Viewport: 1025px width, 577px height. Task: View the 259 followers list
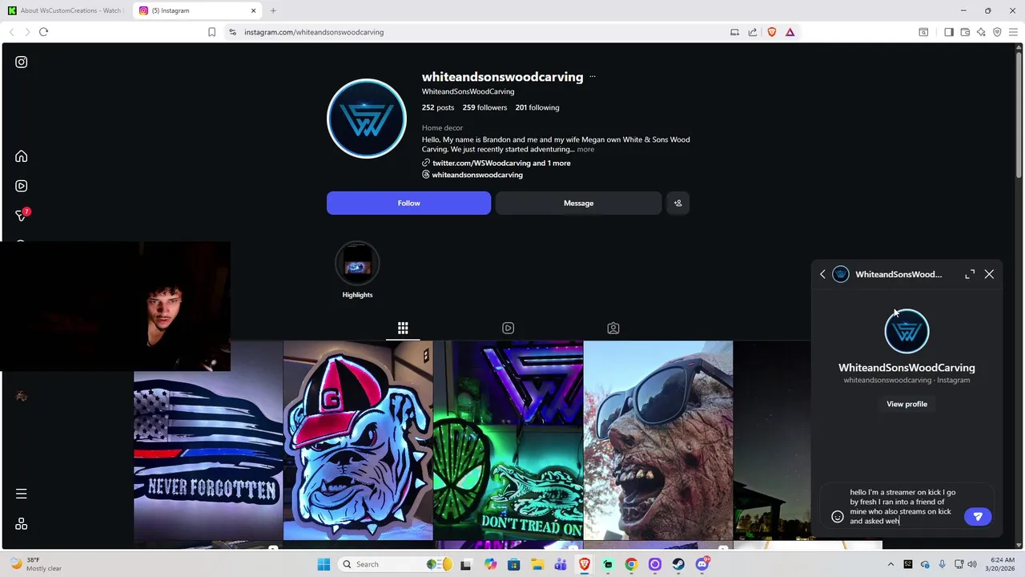point(484,107)
